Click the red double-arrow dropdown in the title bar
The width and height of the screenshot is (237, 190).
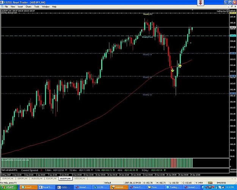201,3
